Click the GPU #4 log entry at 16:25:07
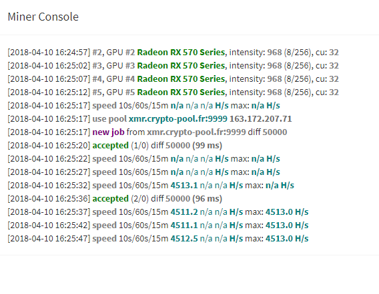 click(173, 78)
